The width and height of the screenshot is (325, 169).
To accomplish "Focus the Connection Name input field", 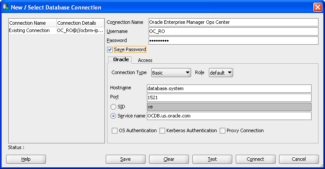I will [234, 23].
